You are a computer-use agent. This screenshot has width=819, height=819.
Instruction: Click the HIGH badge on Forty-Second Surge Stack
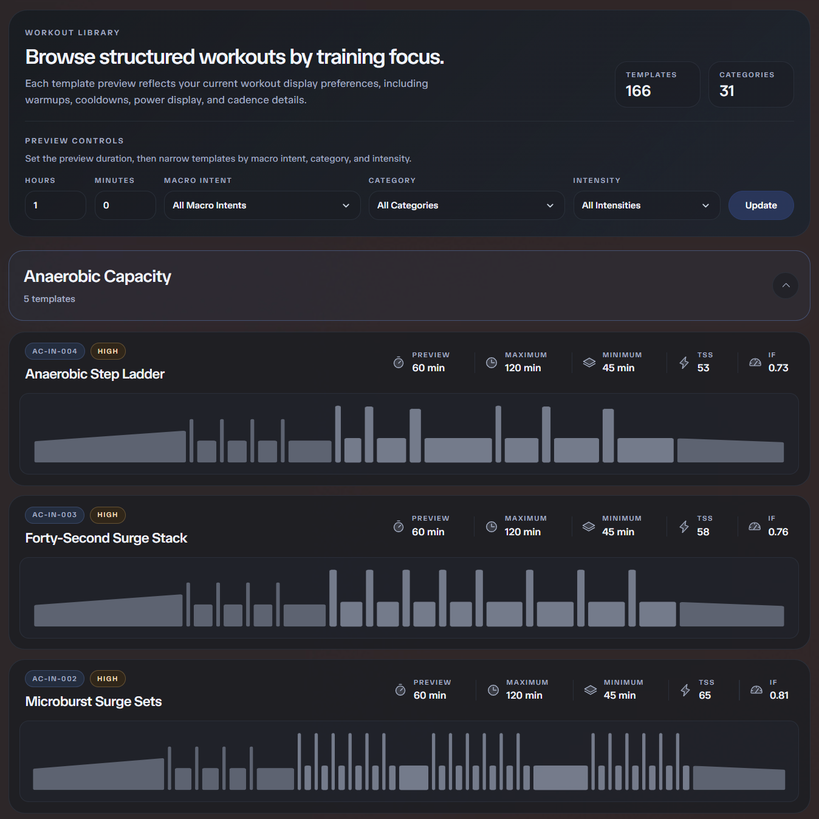(x=108, y=515)
